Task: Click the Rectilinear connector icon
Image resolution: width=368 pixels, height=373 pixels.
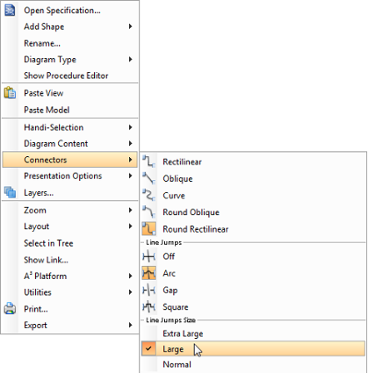Action: pos(148,161)
